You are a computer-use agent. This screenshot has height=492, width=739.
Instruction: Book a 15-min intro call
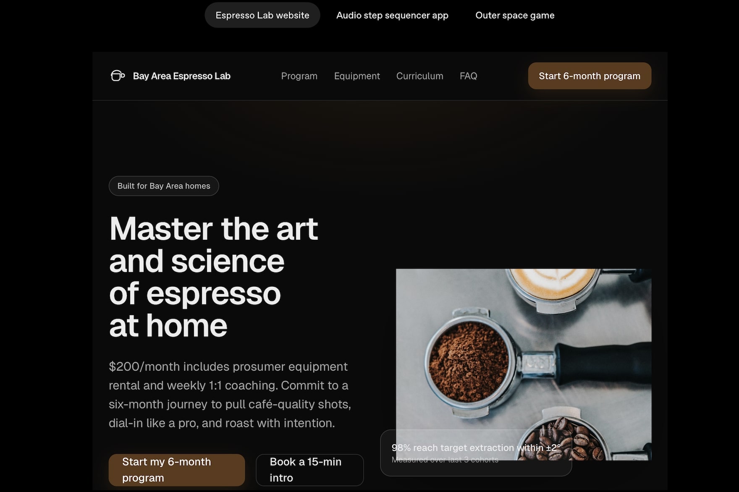pyautogui.click(x=310, y=470)
